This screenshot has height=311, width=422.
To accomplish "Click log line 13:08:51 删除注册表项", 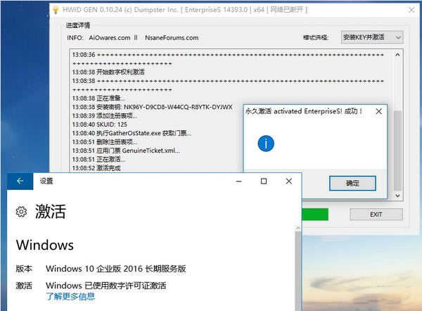I will tap(105, 142).
